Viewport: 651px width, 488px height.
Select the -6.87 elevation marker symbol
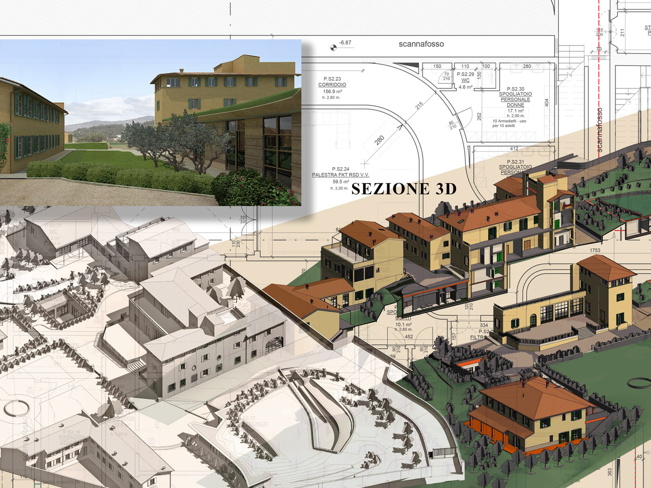click(334, 48)
